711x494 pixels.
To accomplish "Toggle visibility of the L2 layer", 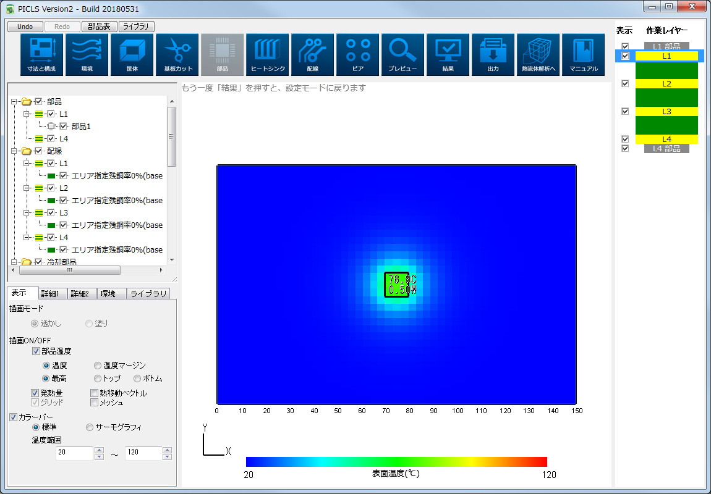I will pos(625,84).
